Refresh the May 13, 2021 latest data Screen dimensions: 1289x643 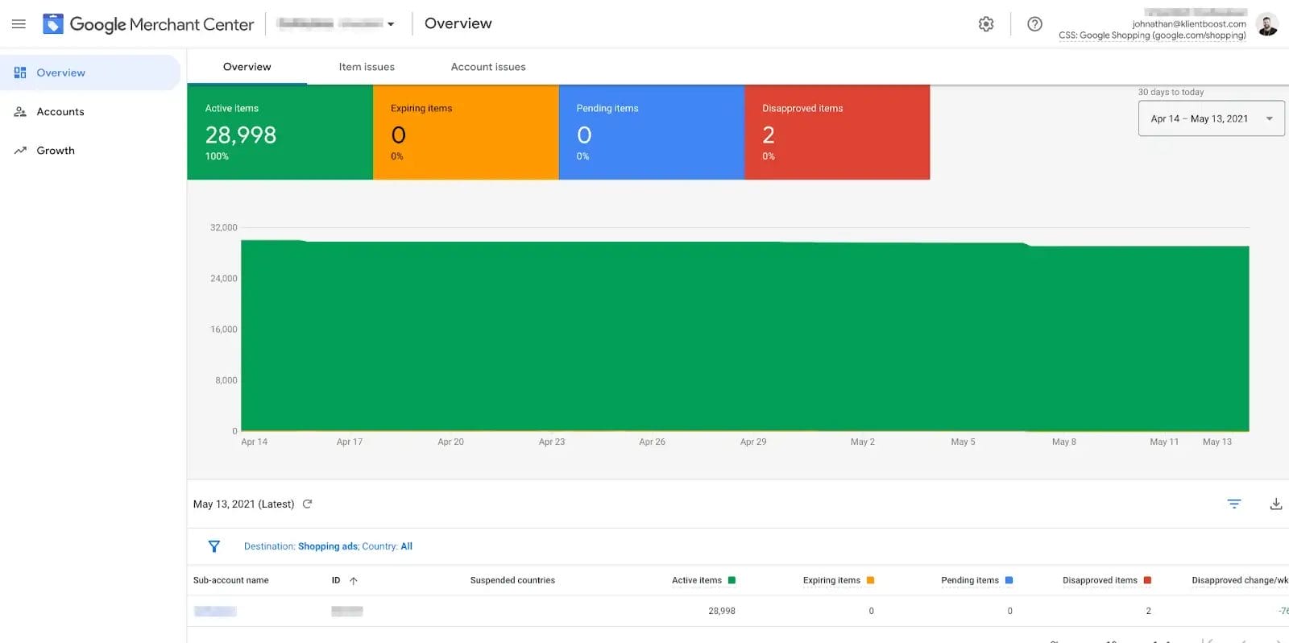(307, 504)
